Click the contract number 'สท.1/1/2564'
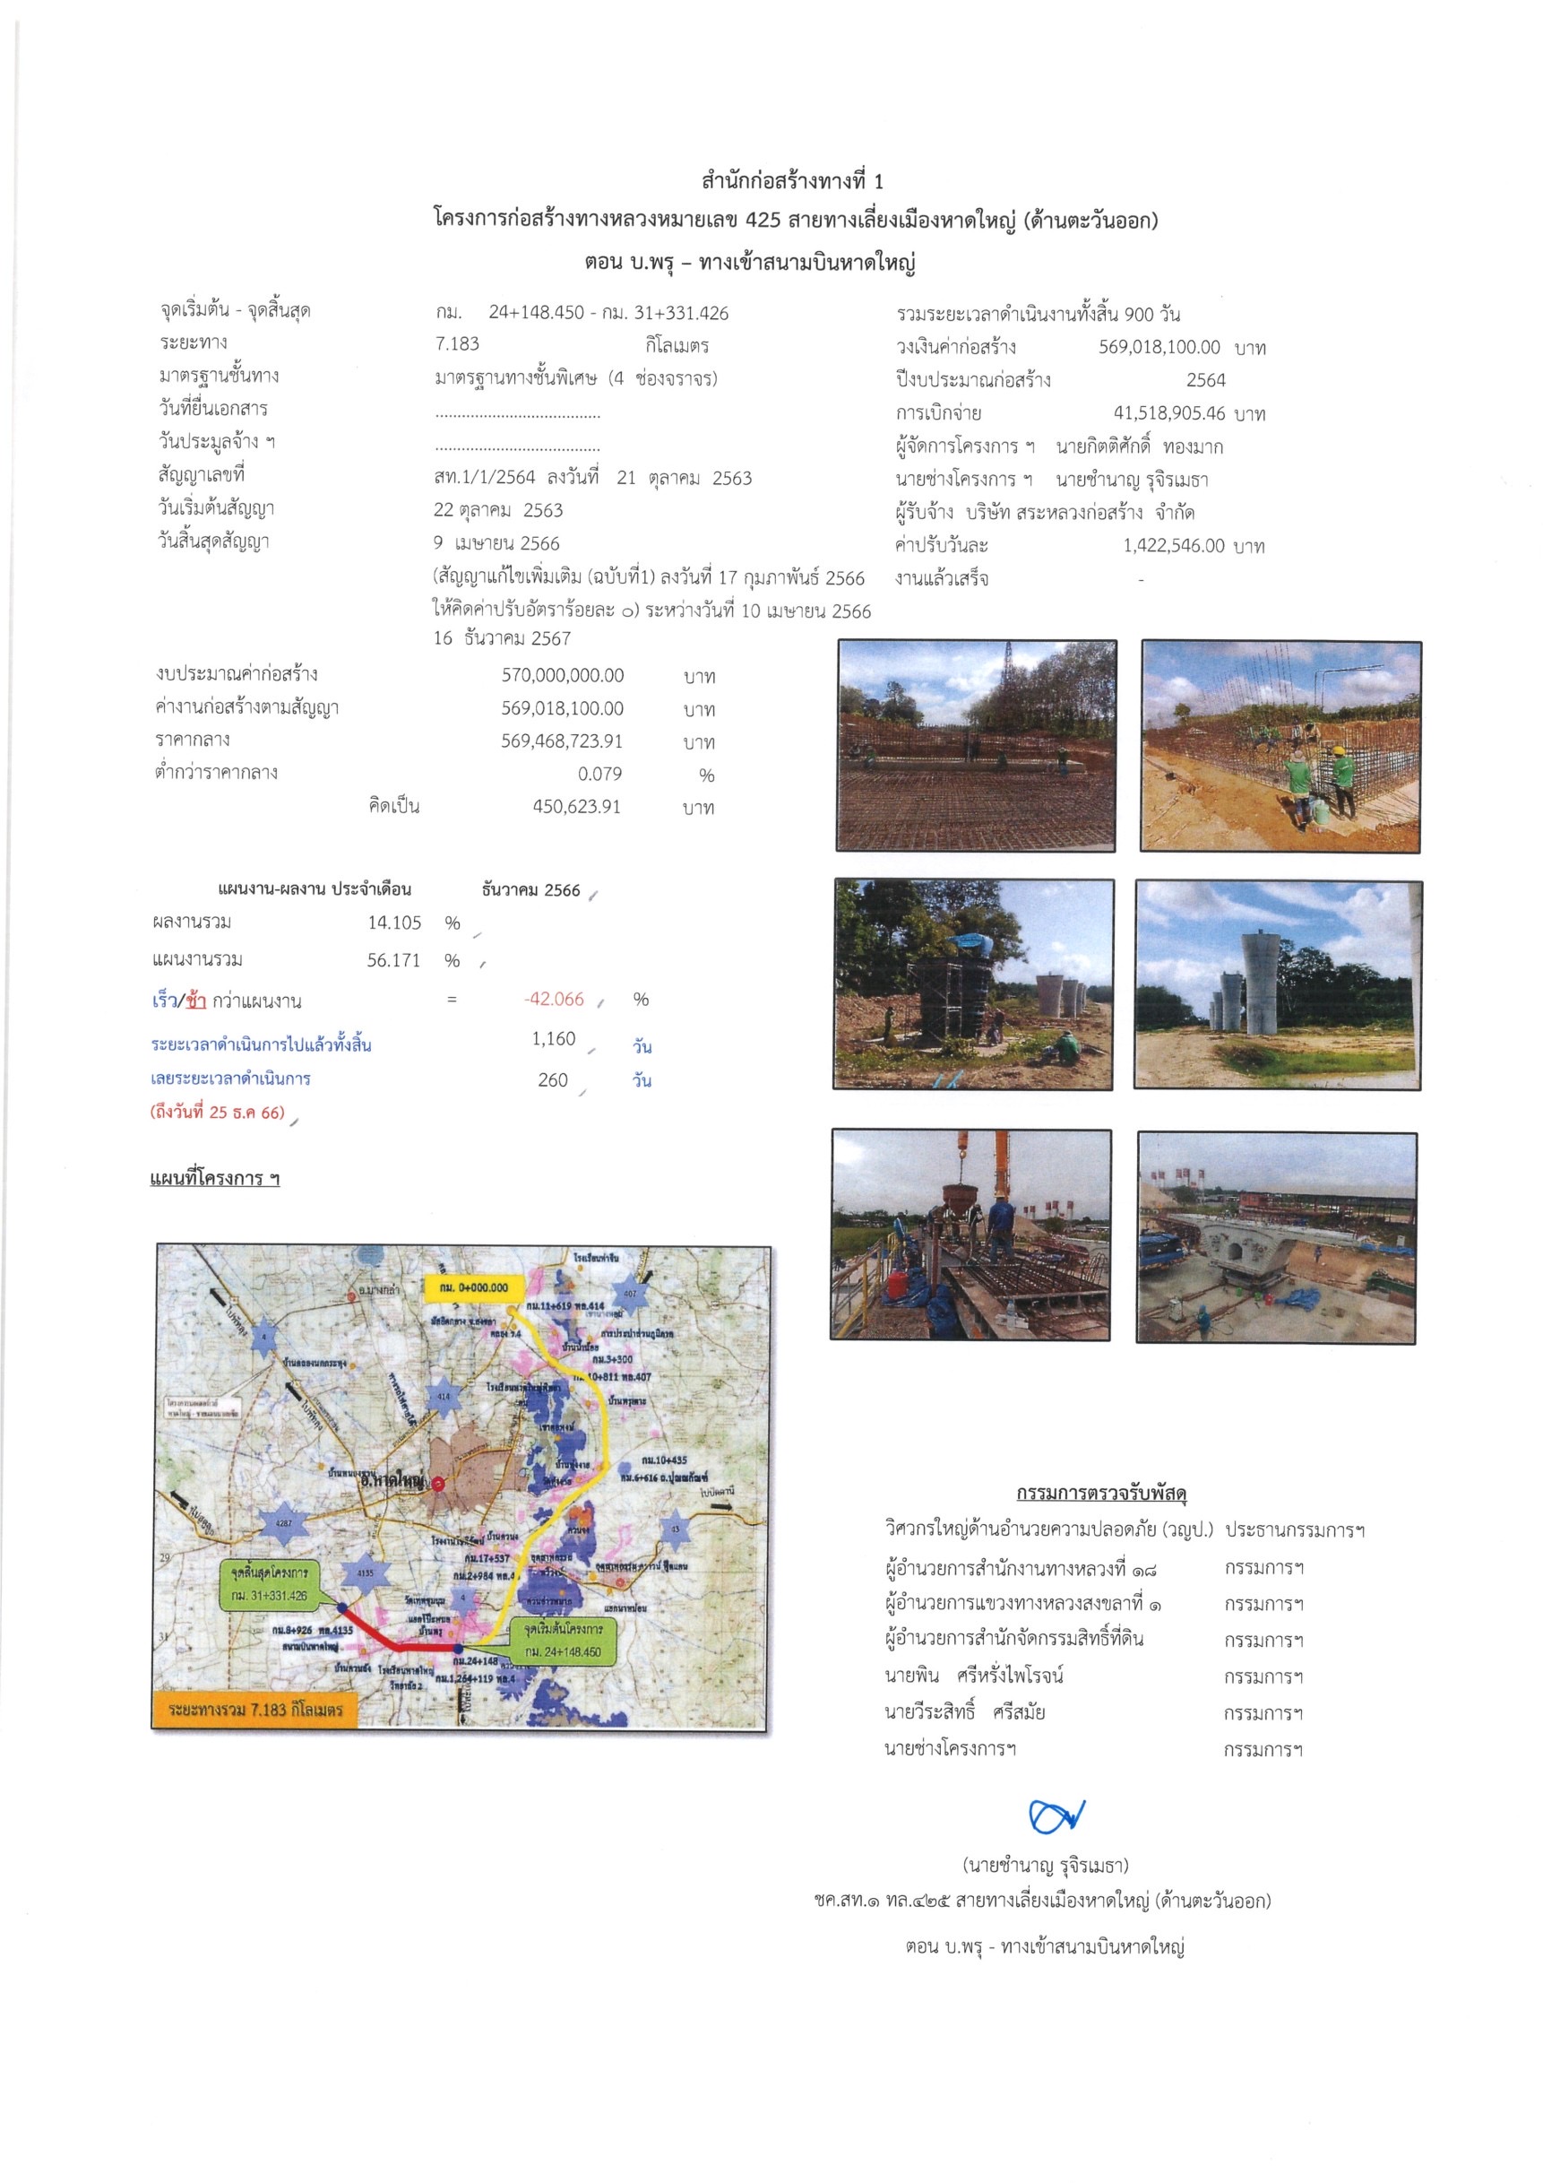This screenshot has width=1543, height=2183. pos(486,477)
